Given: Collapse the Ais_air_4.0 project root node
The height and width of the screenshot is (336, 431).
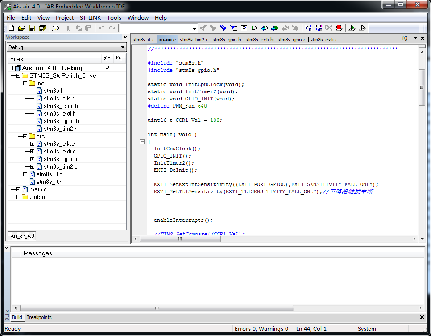Looking at the screenshot, I should 11,68.
